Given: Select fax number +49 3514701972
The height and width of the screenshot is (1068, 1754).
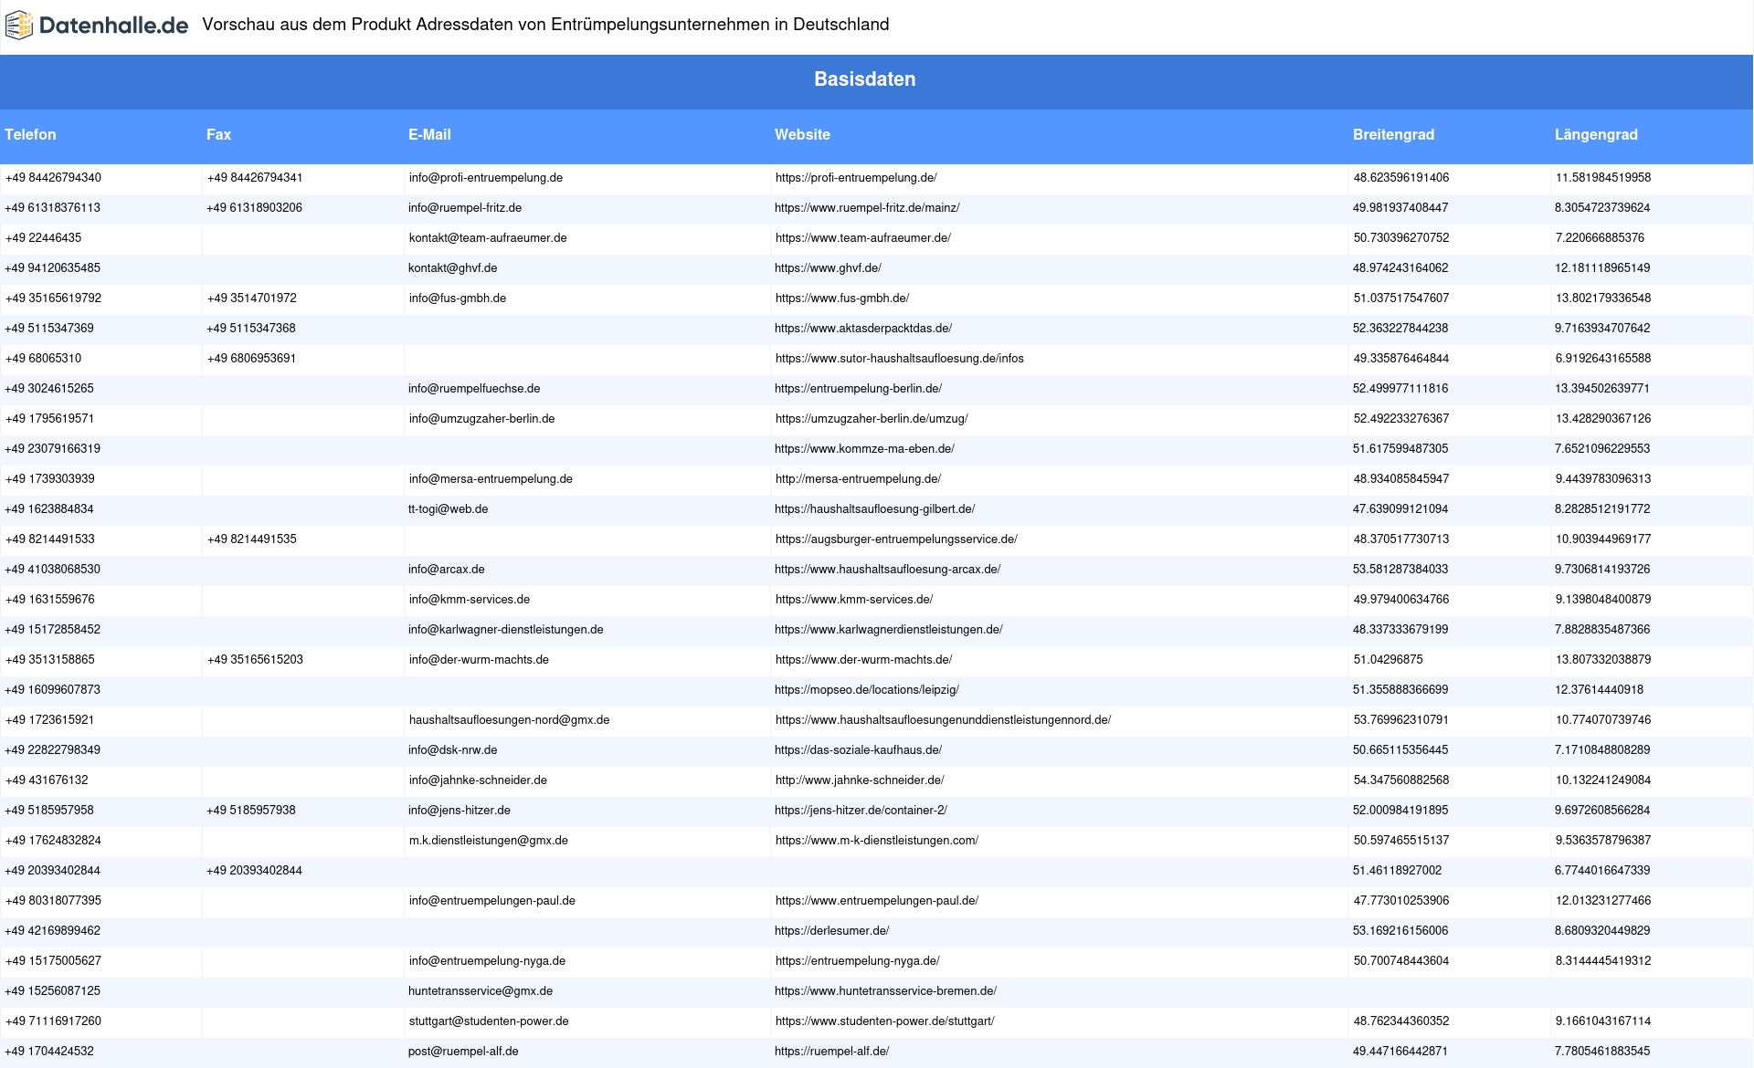Looking at the screenshot, I should (251, 298).
